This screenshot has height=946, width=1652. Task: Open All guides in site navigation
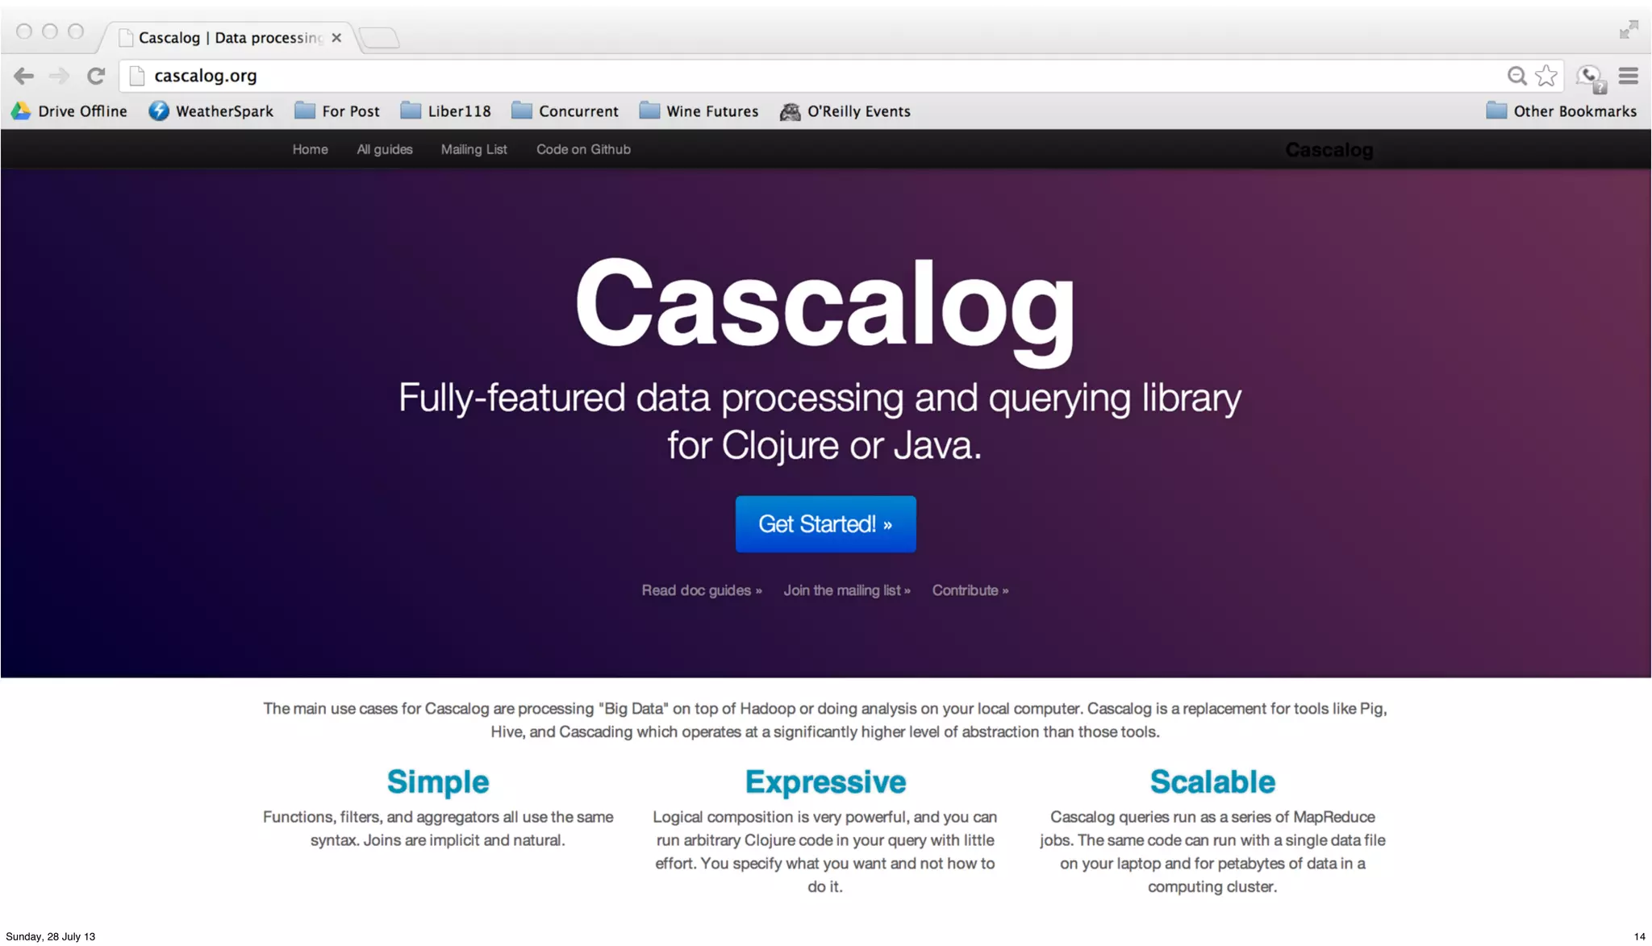pyautogui.click(x=385, y=149)
